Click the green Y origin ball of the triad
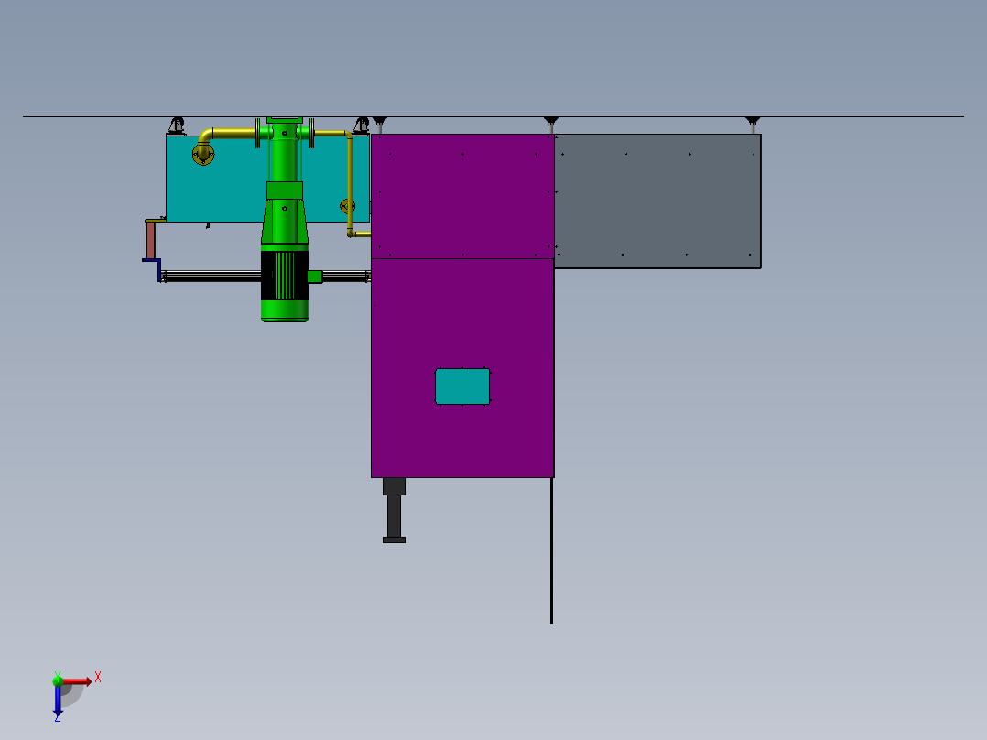The height and width of the screenshot is (740, 987). pos(58,680)
